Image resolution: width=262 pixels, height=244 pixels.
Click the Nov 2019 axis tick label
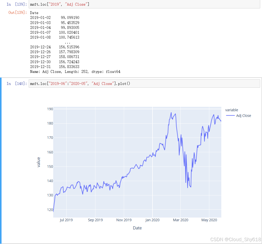point(124,220)
